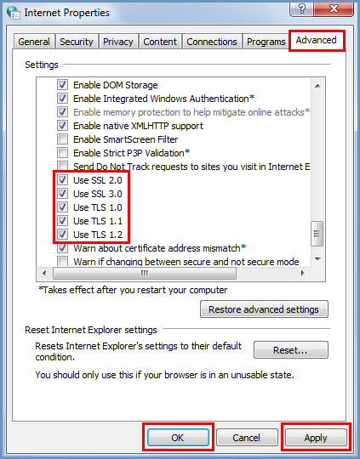Uncheck Use SSL 2.0

pyautogui.click(x=62, y=179)
